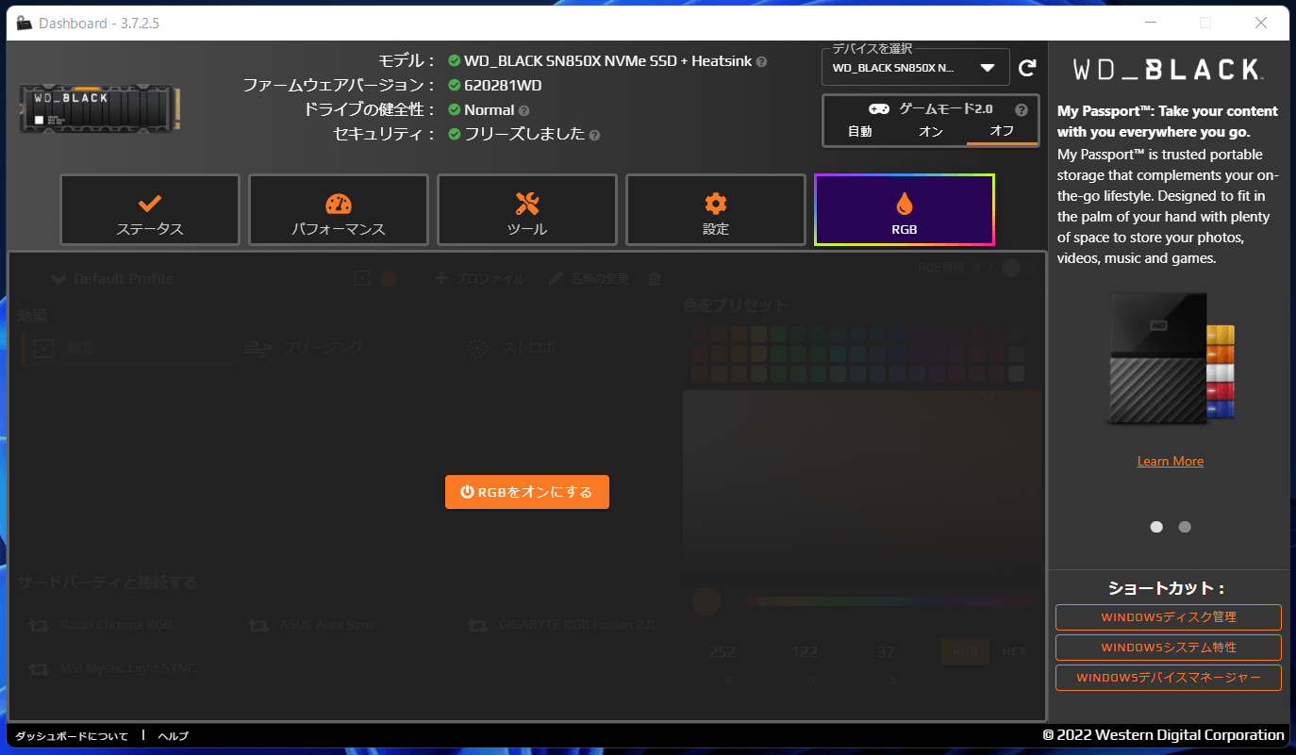
Task: Click the current color preview circle
Action: (x=706, y=601)
